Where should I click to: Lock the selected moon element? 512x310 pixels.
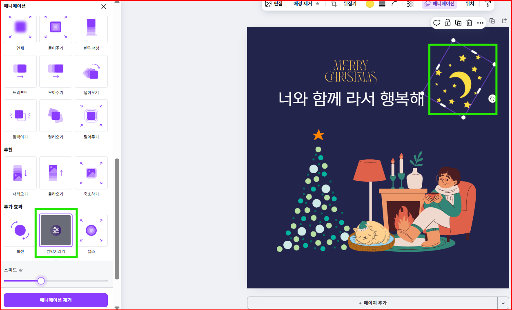pos(447,23)
